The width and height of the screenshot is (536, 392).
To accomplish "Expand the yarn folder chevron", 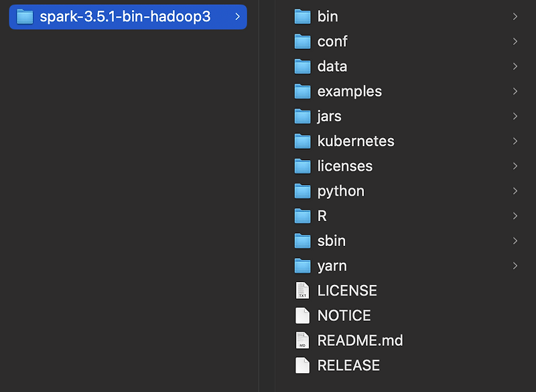I will click(515, 266).
